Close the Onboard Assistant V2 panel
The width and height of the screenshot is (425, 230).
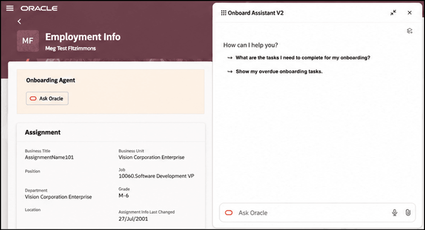click(410, 13)
